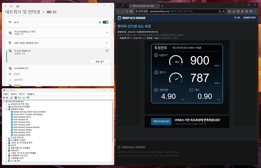Open TP-Link BE400_5G properties chevron
The image size is (261, 168).
click(107, 32)
